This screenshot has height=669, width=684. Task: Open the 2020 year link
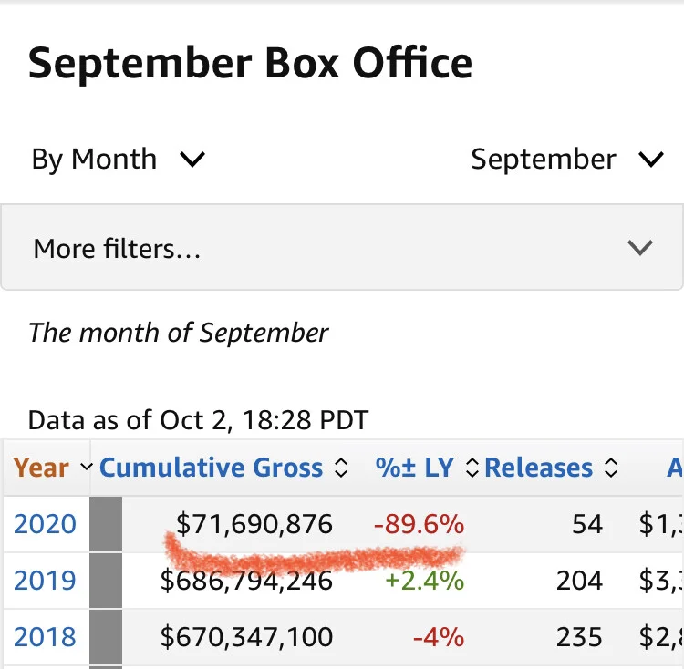pos(45,523)
